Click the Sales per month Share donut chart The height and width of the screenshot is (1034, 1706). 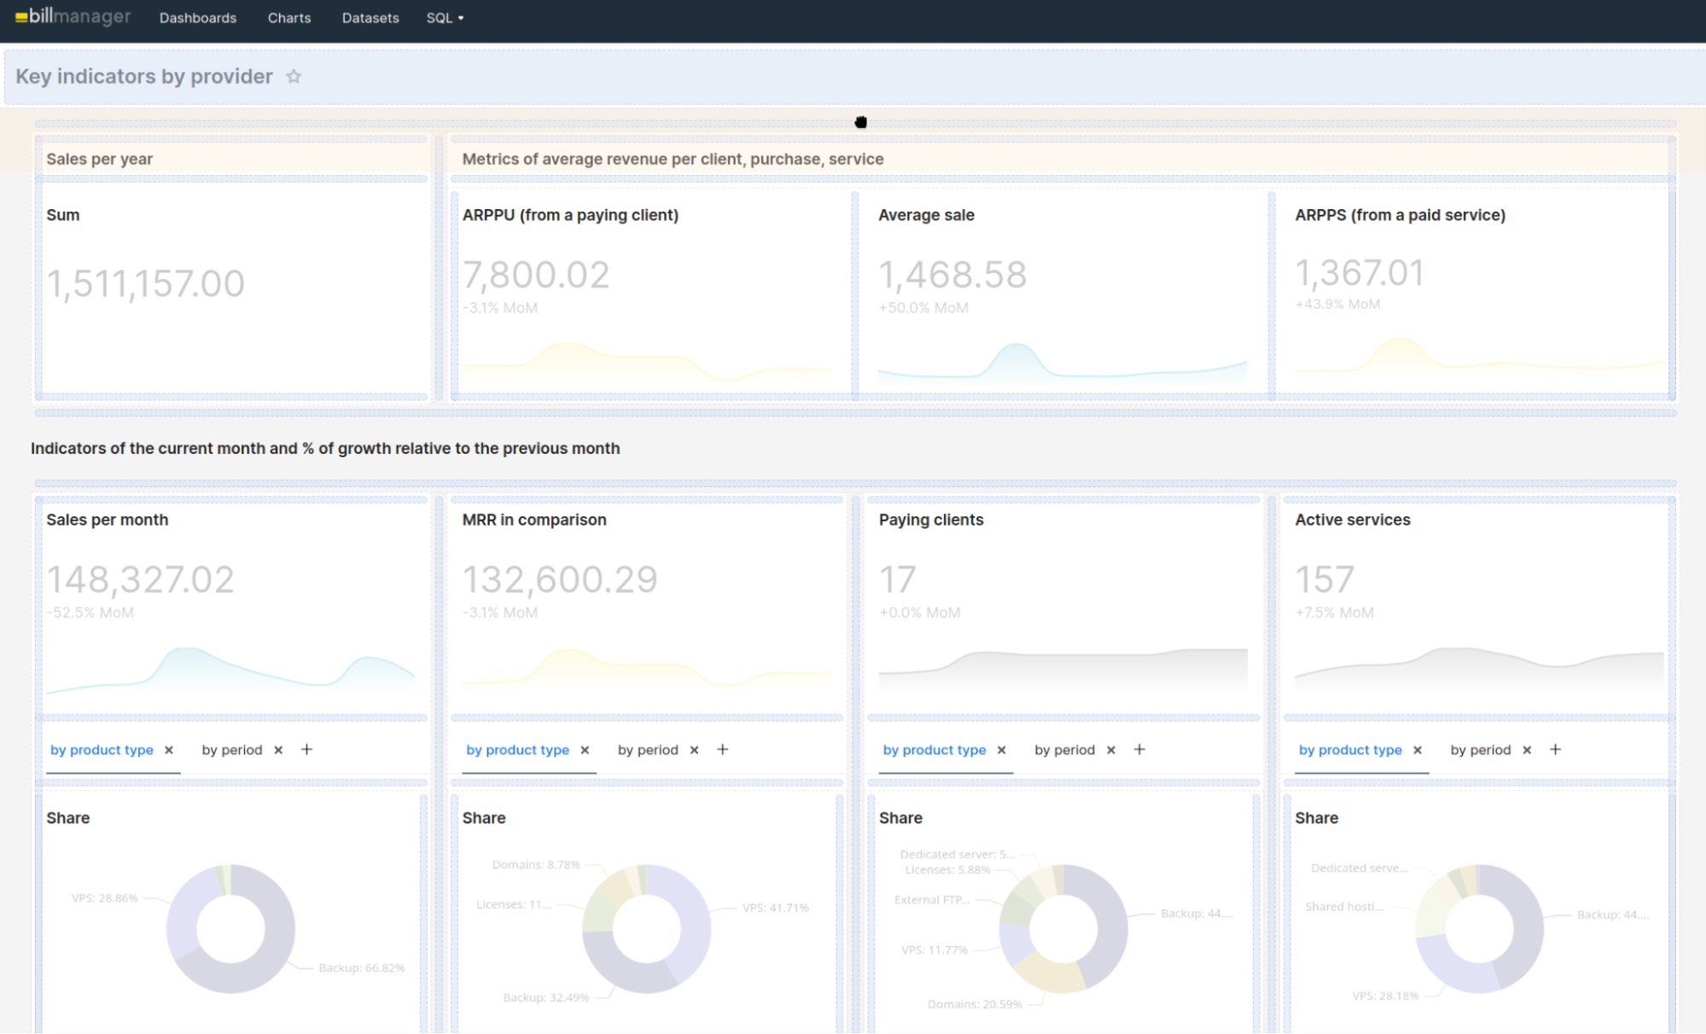click(x=230, y=929)
